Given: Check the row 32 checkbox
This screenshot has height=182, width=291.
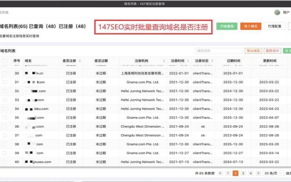Looking at the screenshot, I should tap(5, 91).
